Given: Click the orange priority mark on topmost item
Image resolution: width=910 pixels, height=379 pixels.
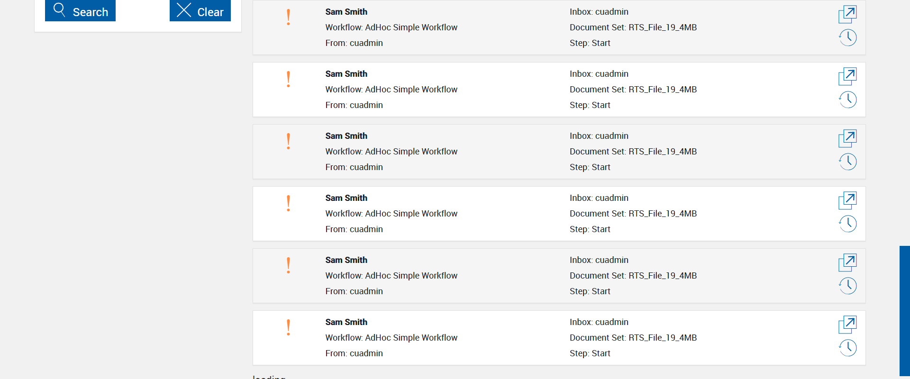Looking at the screenshot, I should pos(288,18).
